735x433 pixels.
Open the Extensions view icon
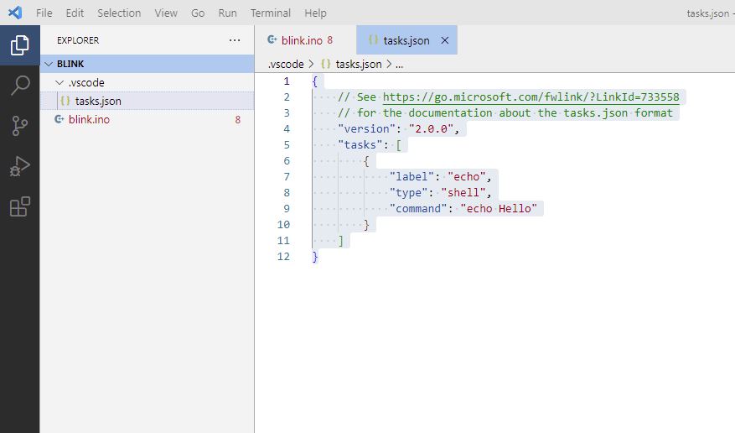click(19, 206)
